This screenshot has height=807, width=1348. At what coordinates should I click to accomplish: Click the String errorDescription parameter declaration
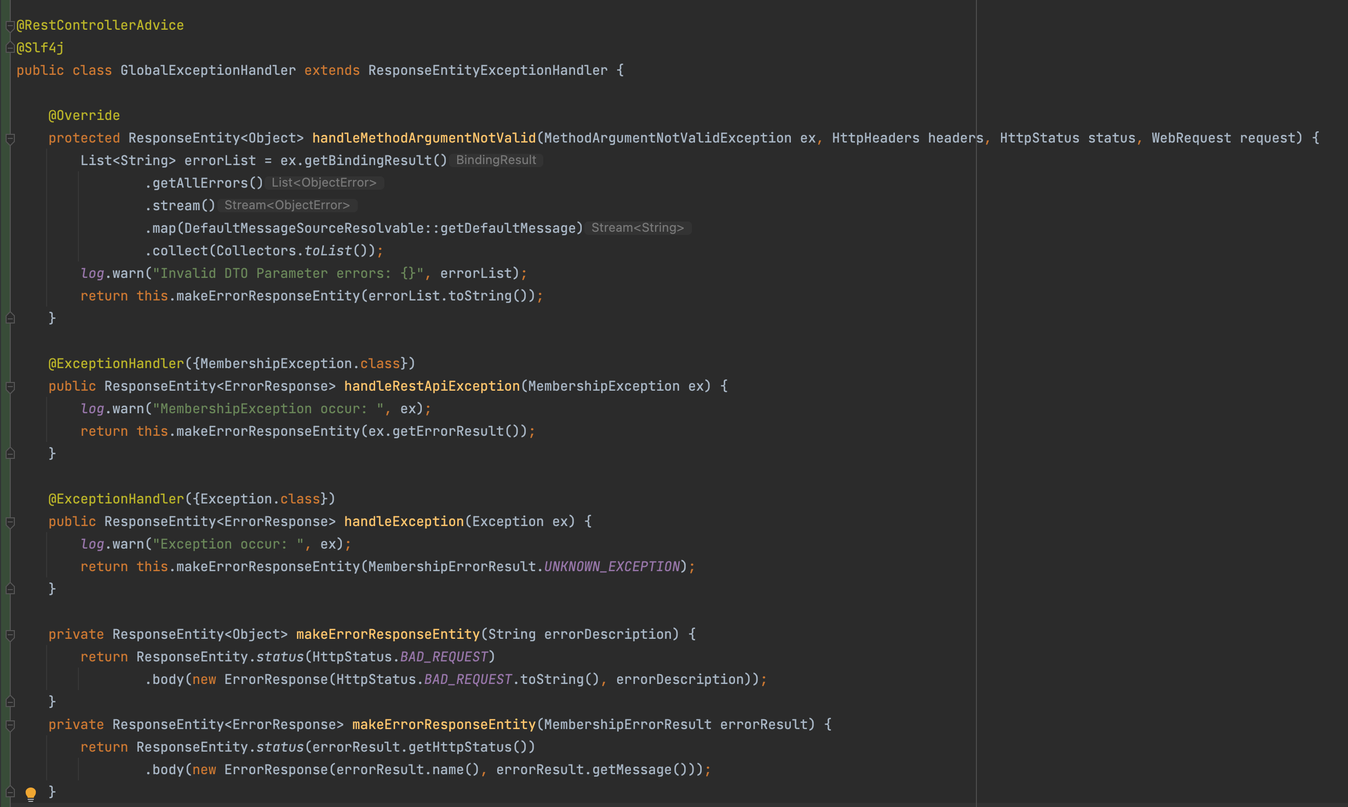pos(580,635)
